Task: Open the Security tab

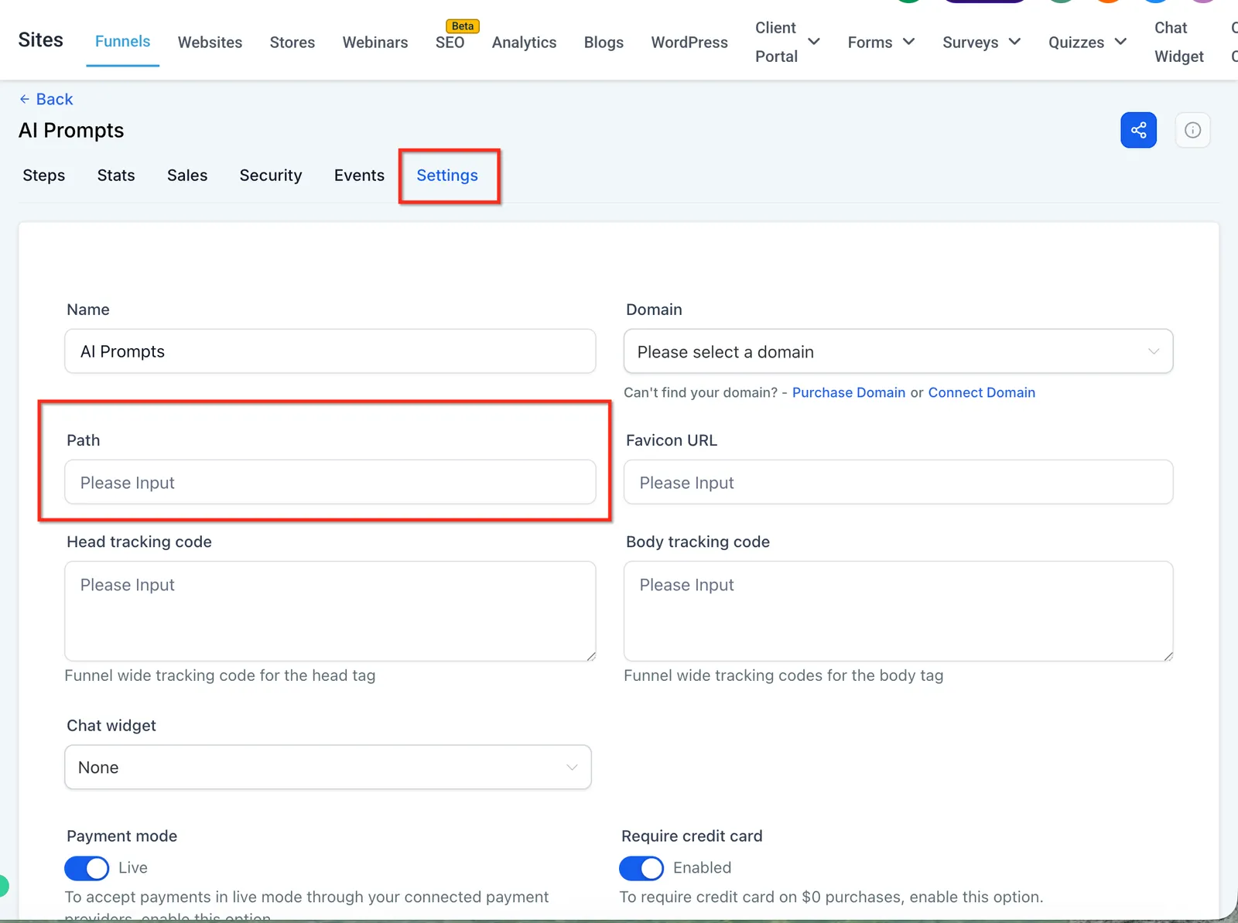Action: point(271,175)
